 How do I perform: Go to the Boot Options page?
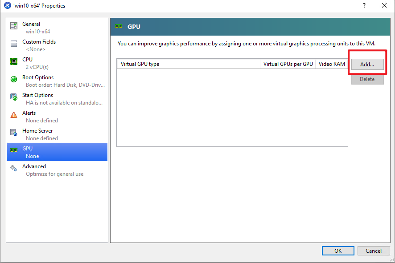tap(57, 81)
